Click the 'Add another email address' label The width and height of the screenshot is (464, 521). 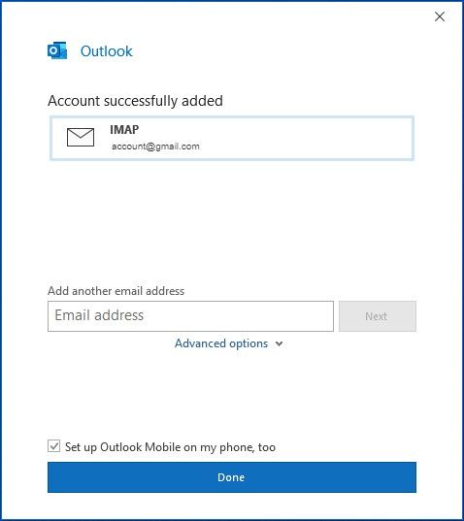(x=116, y=291)
